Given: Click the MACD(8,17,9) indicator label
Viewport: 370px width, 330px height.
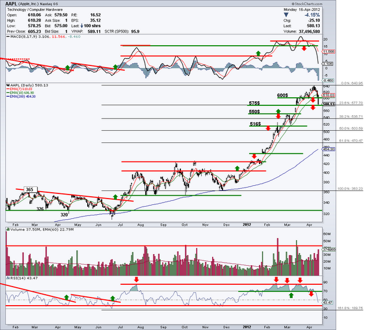Looking at the screenshot, I should tap(24, 36).
